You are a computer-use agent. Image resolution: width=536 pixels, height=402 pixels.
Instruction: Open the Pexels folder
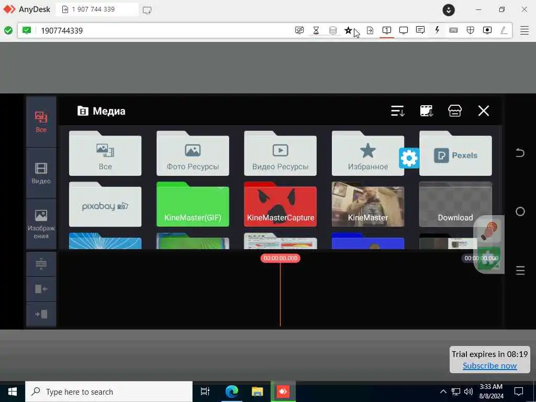click(x=456, y=153)
